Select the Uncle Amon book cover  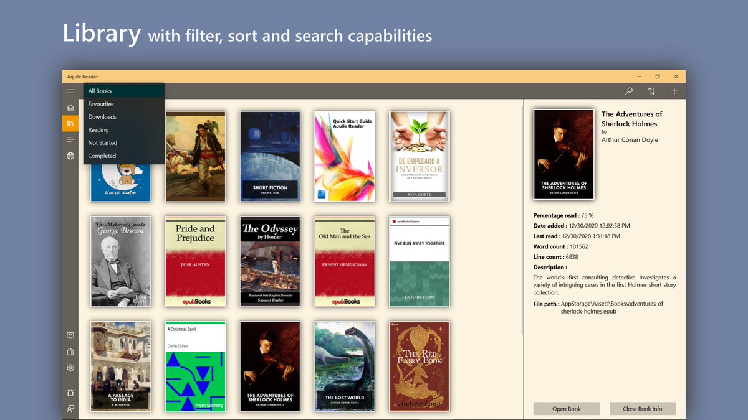[x=121, y=182]
